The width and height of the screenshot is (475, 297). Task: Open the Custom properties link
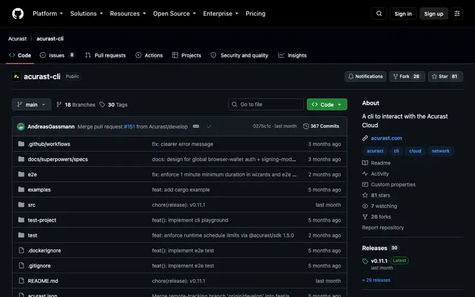click(393, 185)
